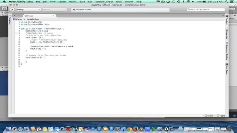Screen dimensions: 237x133
Task: Click the public class Camer declaration line
Action: 42,29
